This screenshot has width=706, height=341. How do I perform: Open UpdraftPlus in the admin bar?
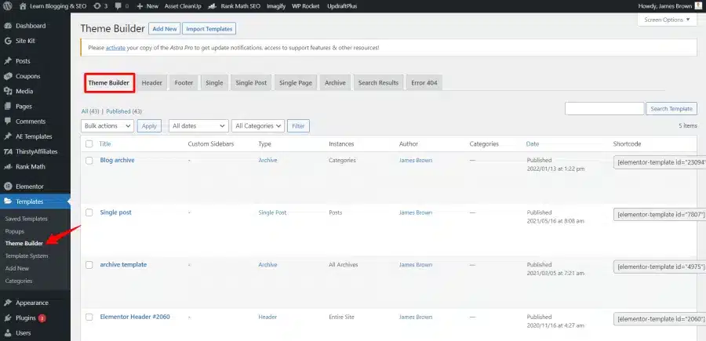click(342, 6)
